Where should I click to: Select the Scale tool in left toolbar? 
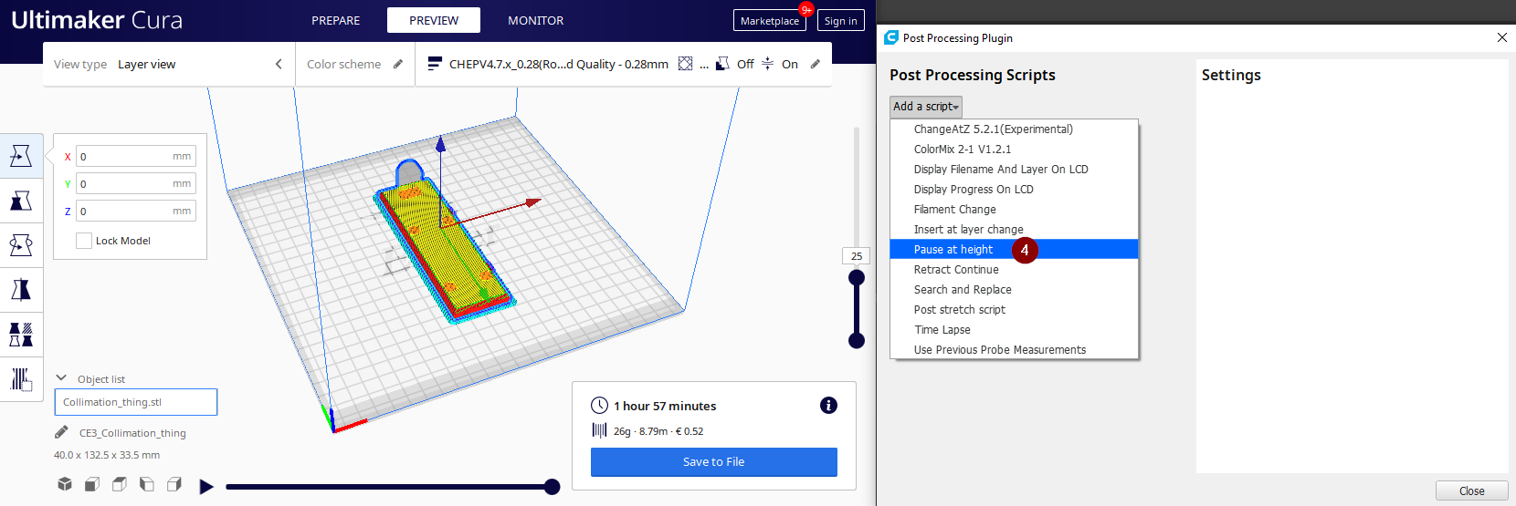pos(21,201)
